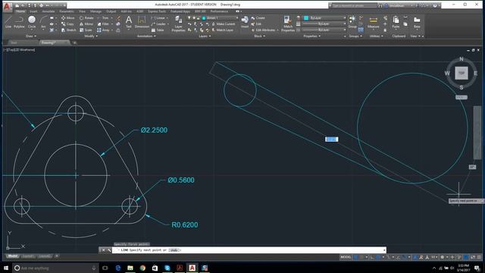Open the Insert ribbon tab

tap(33, 11)
